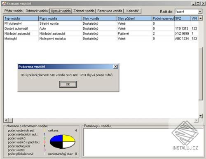Image resolution: width=206 pixels, height=159 pixels.
Task: Maximize the Seznam vozidel window
Action: coord(198,4)
